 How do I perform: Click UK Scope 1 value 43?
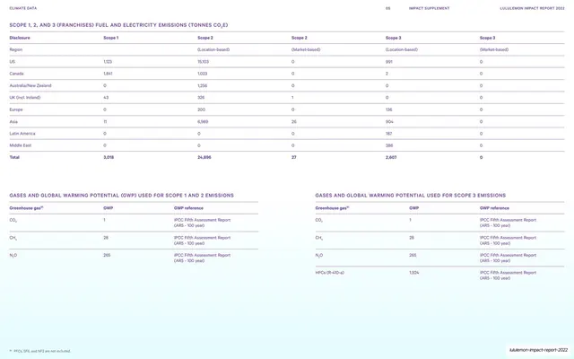tap(106, 98)
